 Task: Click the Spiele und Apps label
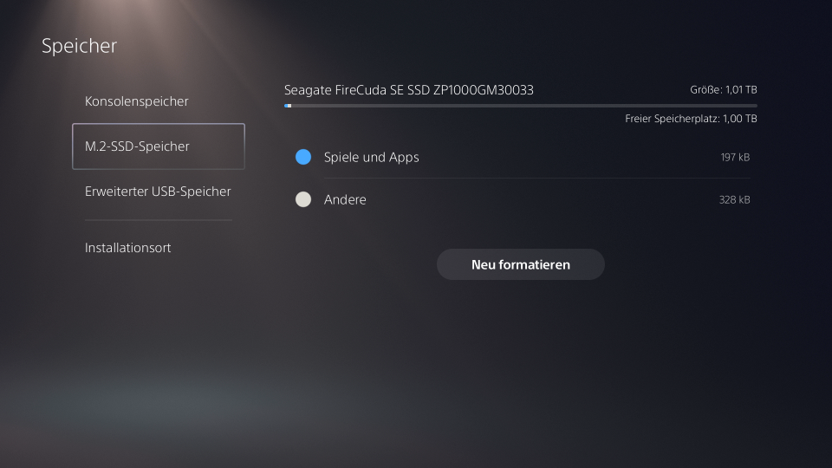(371, 157)
